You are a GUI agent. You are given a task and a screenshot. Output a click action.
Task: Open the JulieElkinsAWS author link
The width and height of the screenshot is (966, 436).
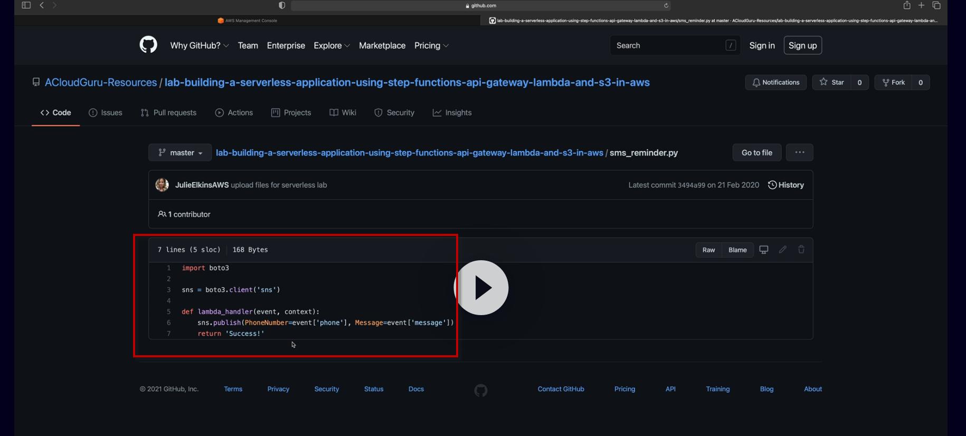click(x=202, y=185)
